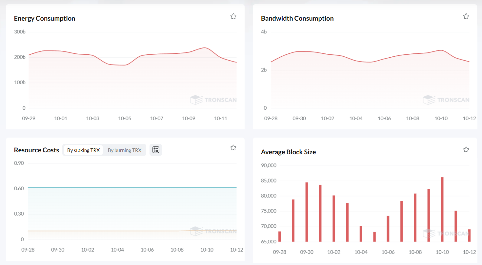Click the Bandwidth Consumption star icon
Image resolution: width=482 pixels, height=265 pixels.
pyautogui.click(x=466, y=16)
